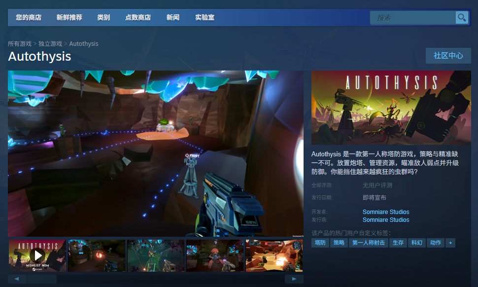Open developer Somniare Studios link
This screenshot has height=287, width=478.
[386, 212]
